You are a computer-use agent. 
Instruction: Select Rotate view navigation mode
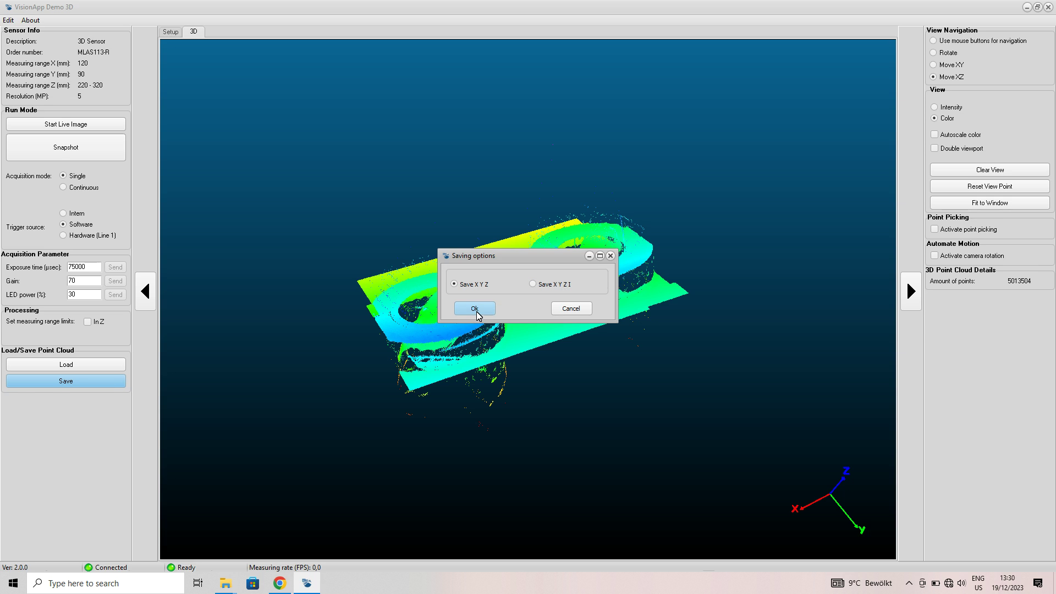[x=933, y=53]
